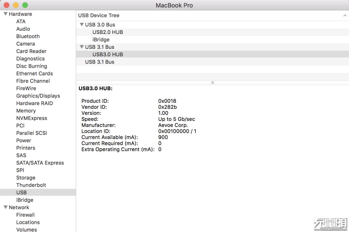
Task: Show Storage information
Action: click(26, 178)
